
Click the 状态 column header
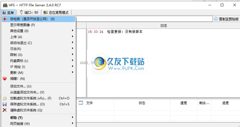142,103
